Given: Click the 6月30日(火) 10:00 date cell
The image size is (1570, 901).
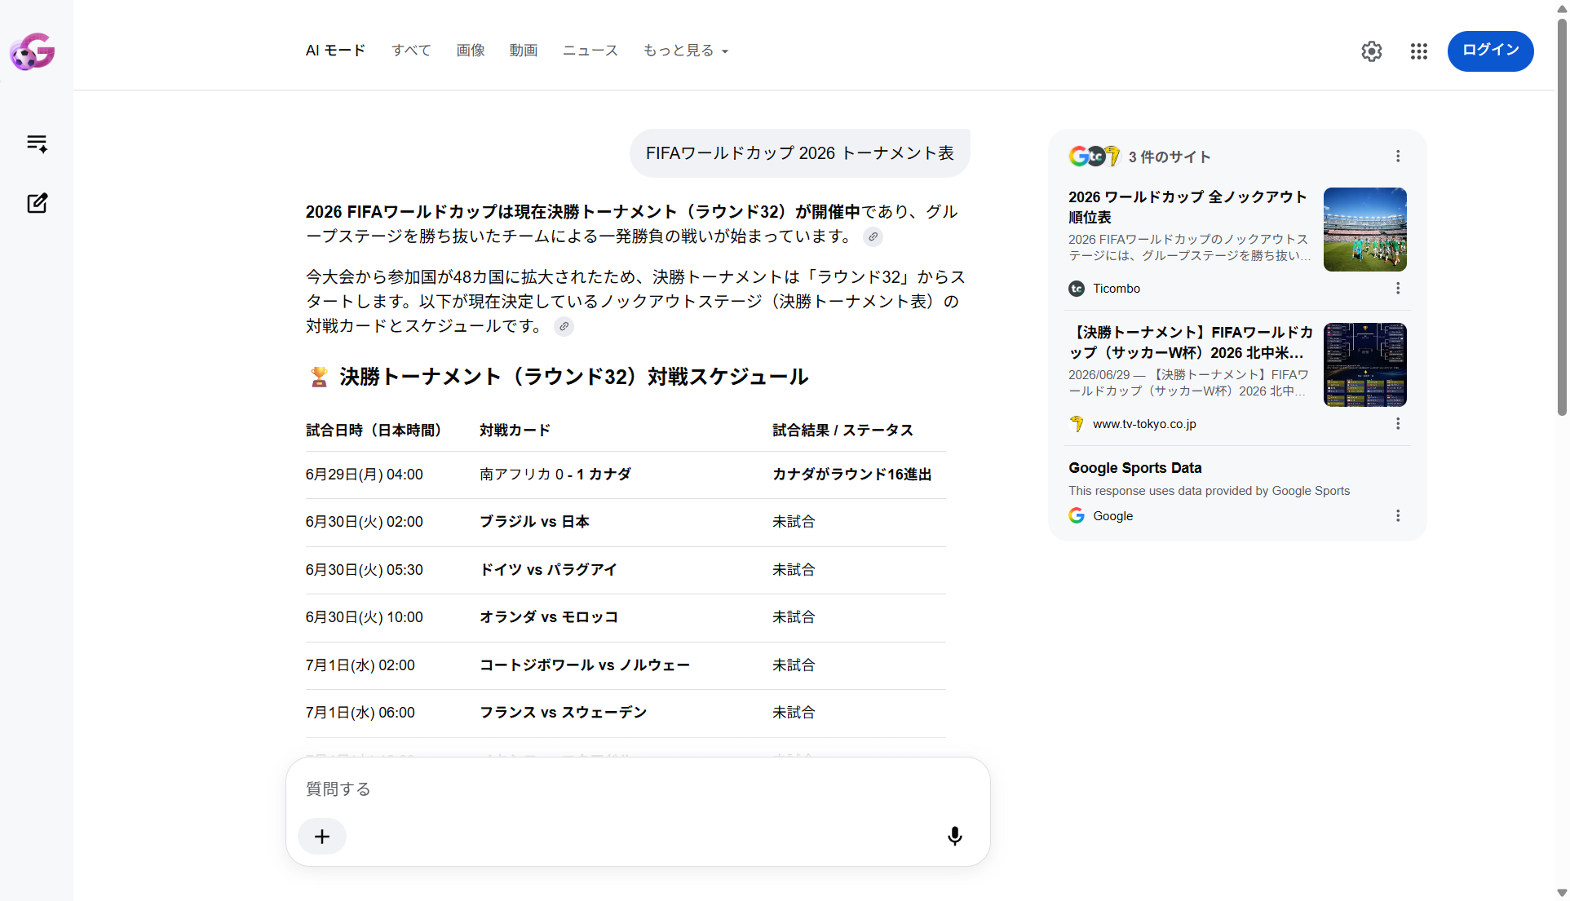Looking at the screenshot, I should [365, 617].
